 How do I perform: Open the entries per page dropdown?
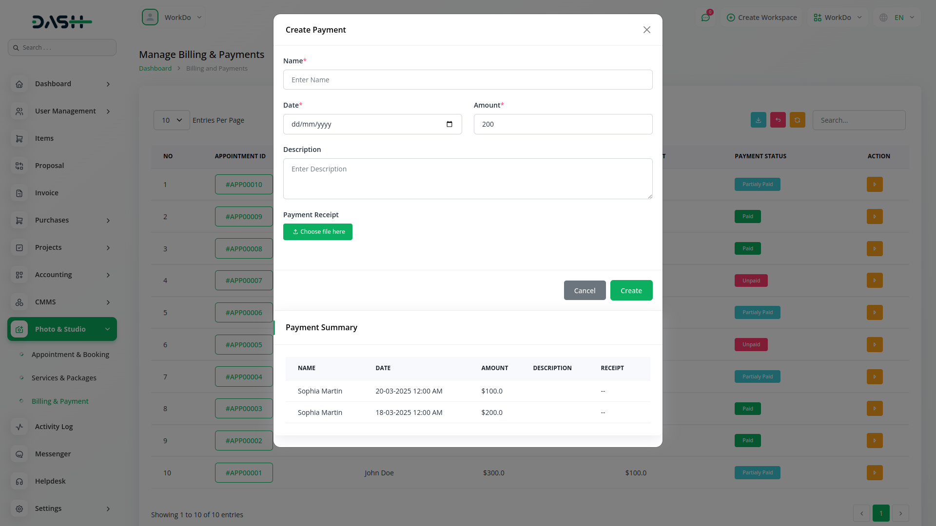pyautogui.click(x=172, y=120)
